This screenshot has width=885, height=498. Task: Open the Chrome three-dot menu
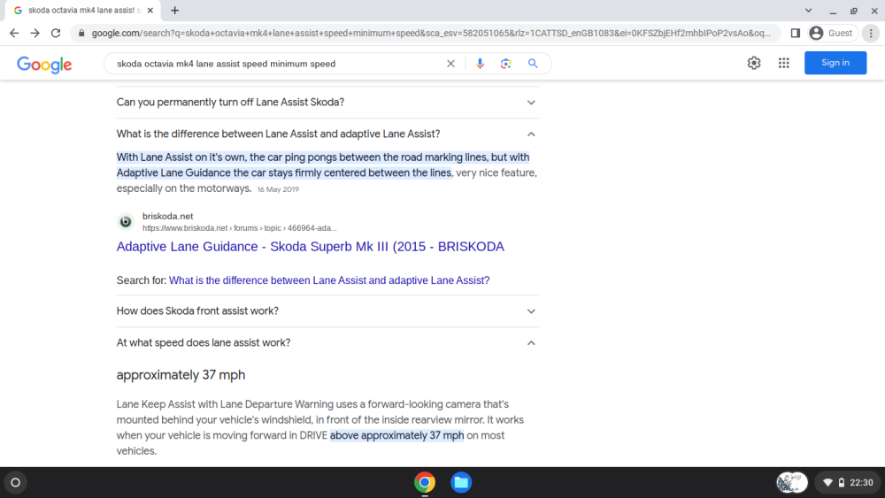pyautogui.click(x=871, y=34)
